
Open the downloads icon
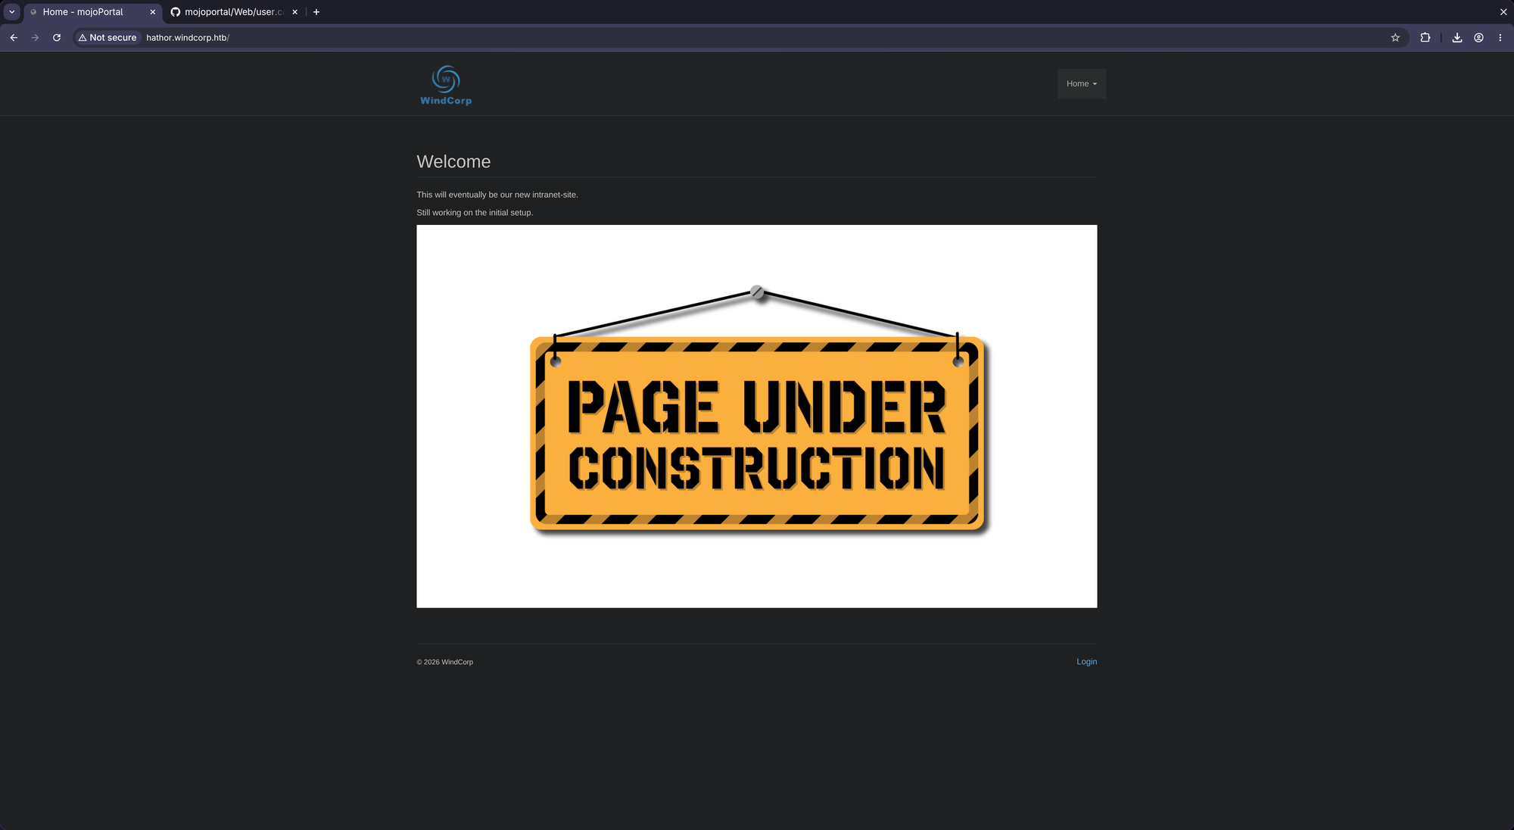[x=1457, y=37]
